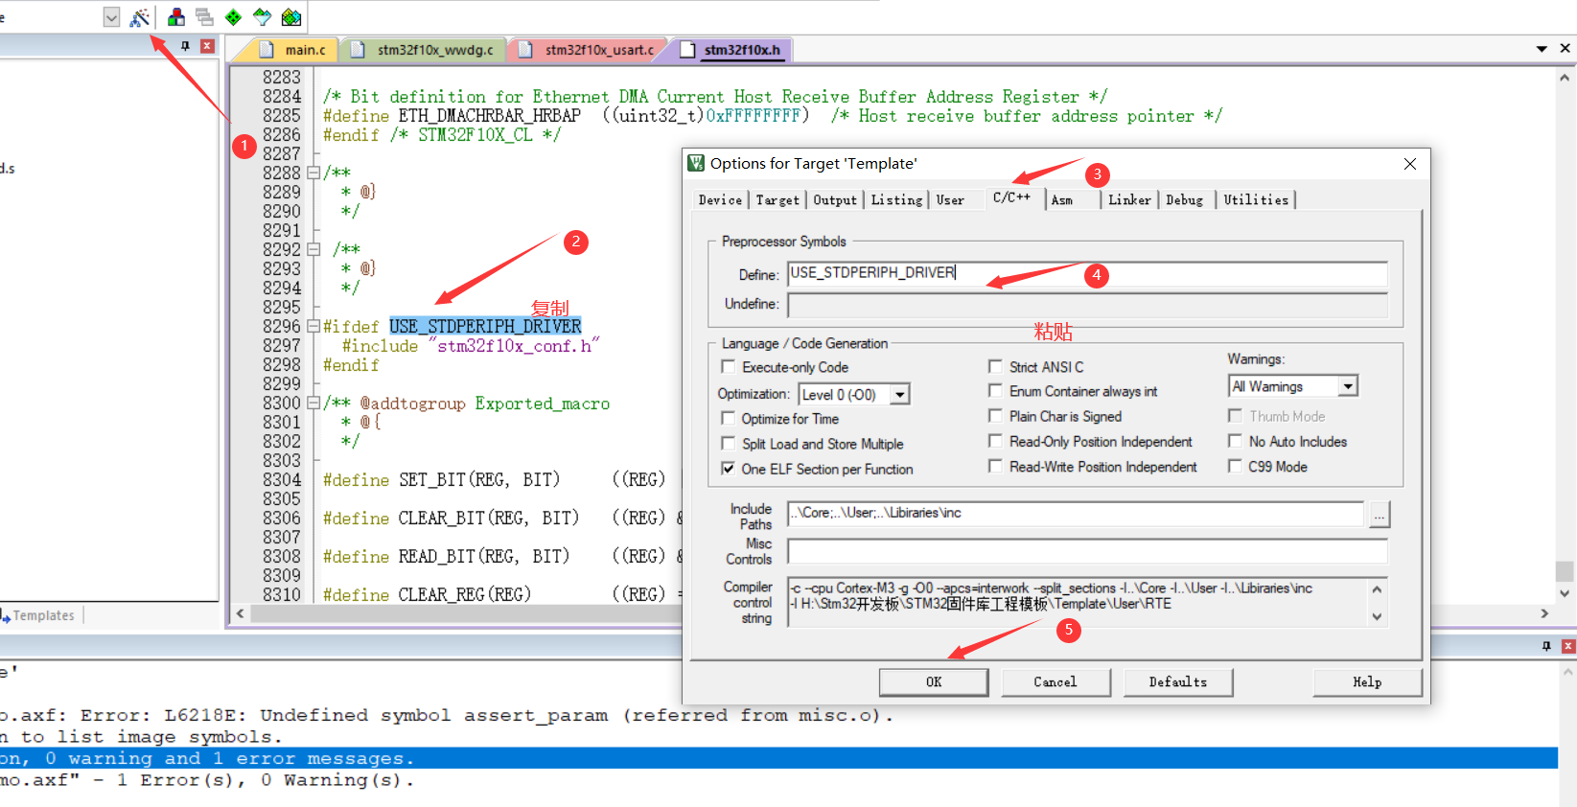Enable No Auto Includes checkbox

(x=1236, y=441)
